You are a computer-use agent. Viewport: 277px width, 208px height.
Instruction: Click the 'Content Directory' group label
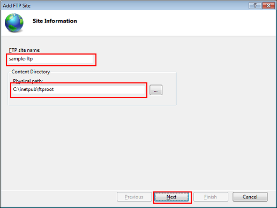point(31,72)
